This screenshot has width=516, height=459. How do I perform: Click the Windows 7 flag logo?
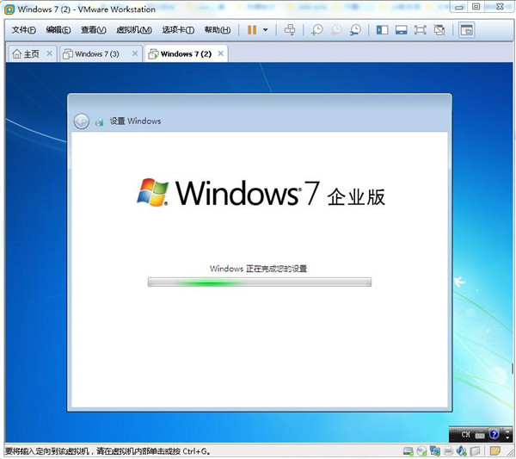click(x=153, y=192)
